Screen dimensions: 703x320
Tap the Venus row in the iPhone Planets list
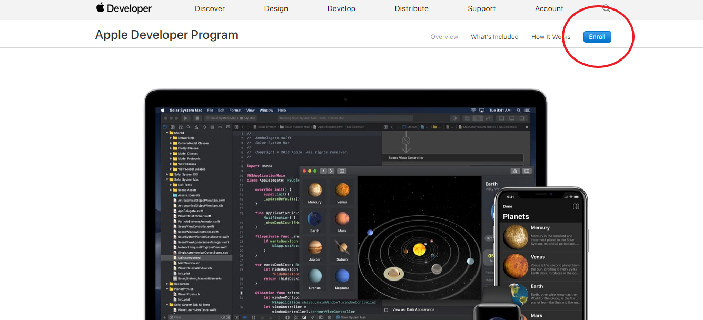[x=541, y=266]
